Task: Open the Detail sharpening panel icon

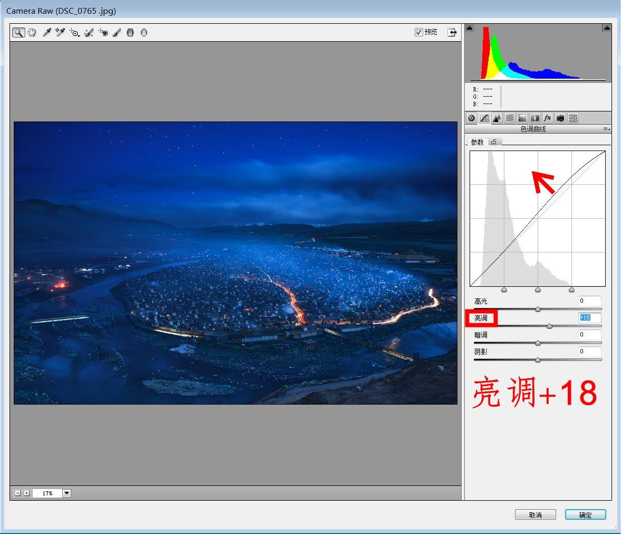Action: point(496,118)
